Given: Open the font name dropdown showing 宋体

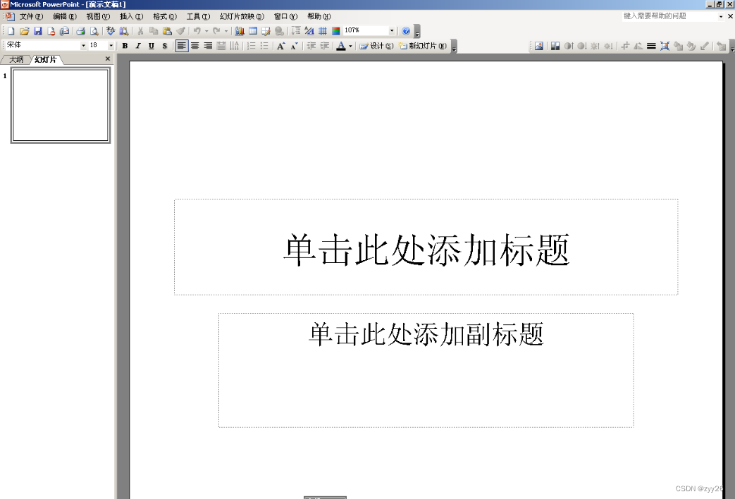Looking at the screenshot, I should pos(83,46).
